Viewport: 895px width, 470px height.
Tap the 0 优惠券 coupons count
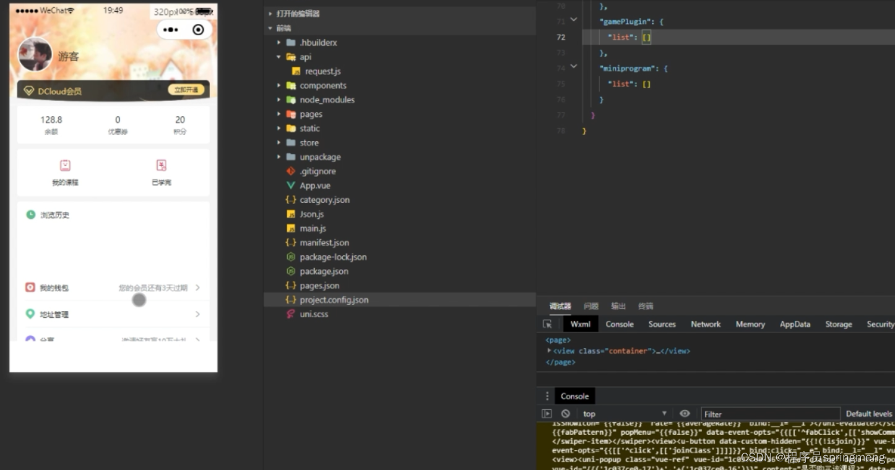[118, 124]
